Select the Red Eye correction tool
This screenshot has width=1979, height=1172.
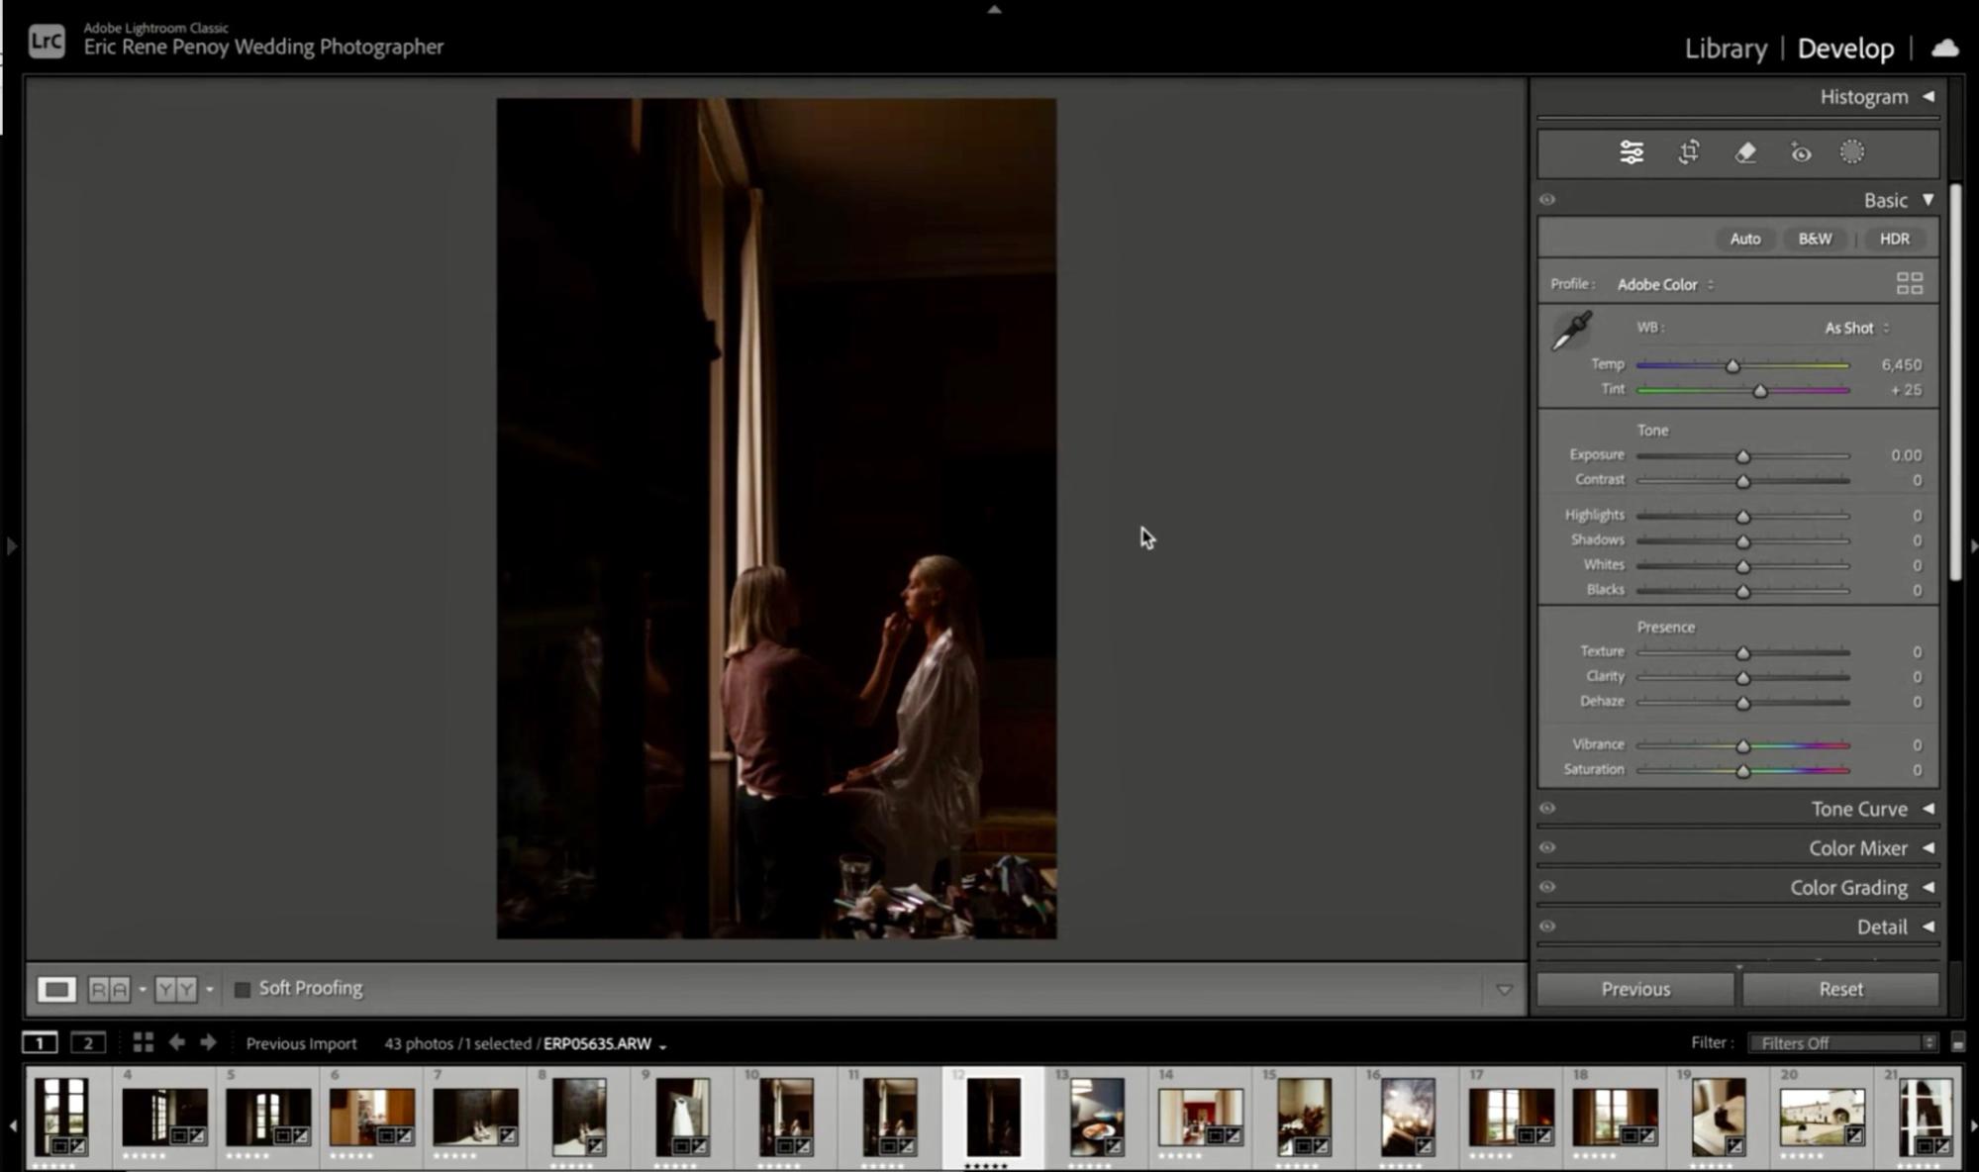tap(1801, 152)
